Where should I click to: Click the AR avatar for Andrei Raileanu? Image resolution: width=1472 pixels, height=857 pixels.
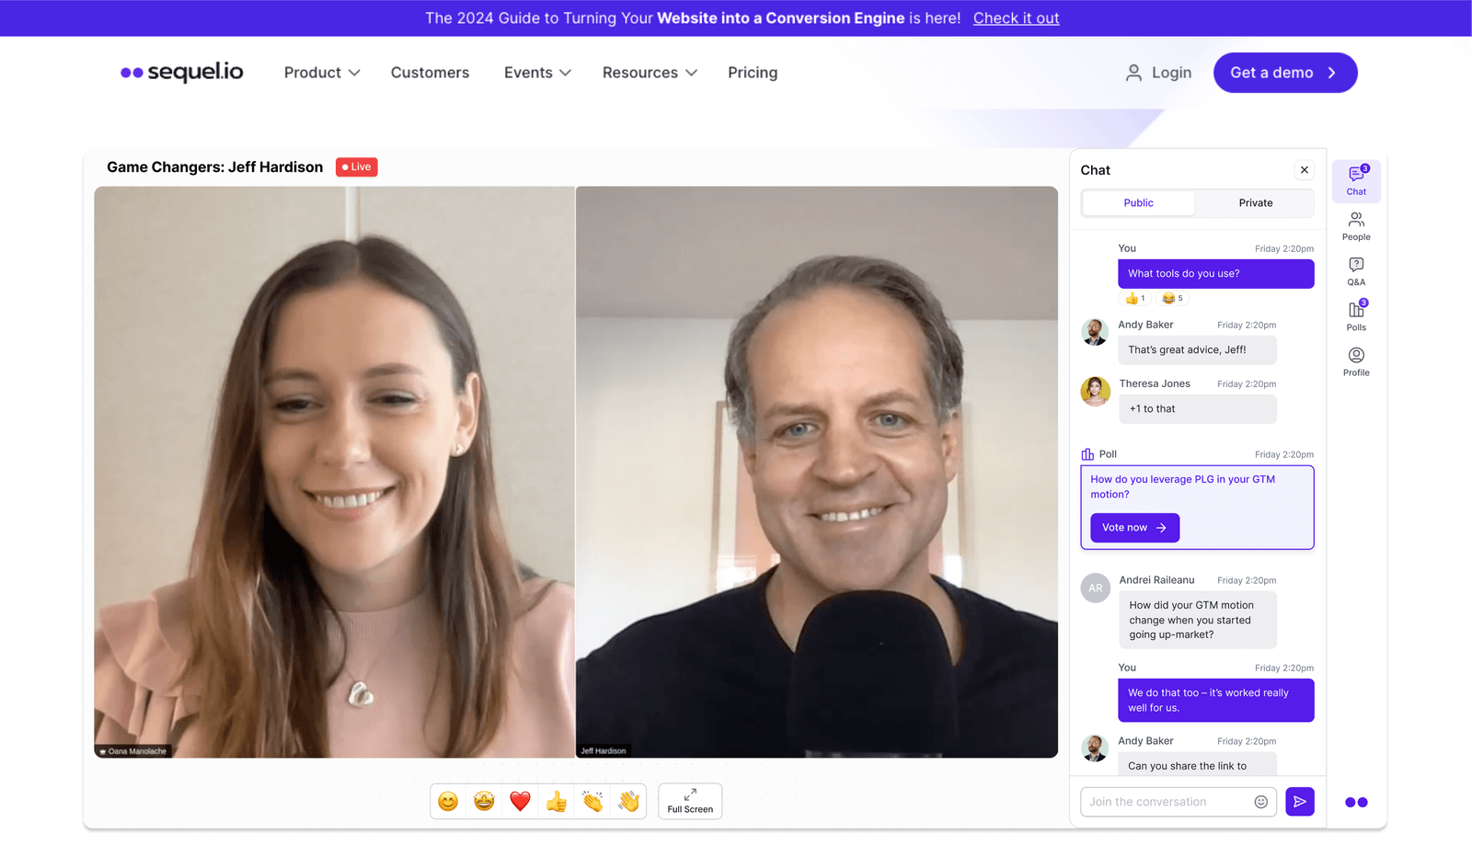[1095, 588]
